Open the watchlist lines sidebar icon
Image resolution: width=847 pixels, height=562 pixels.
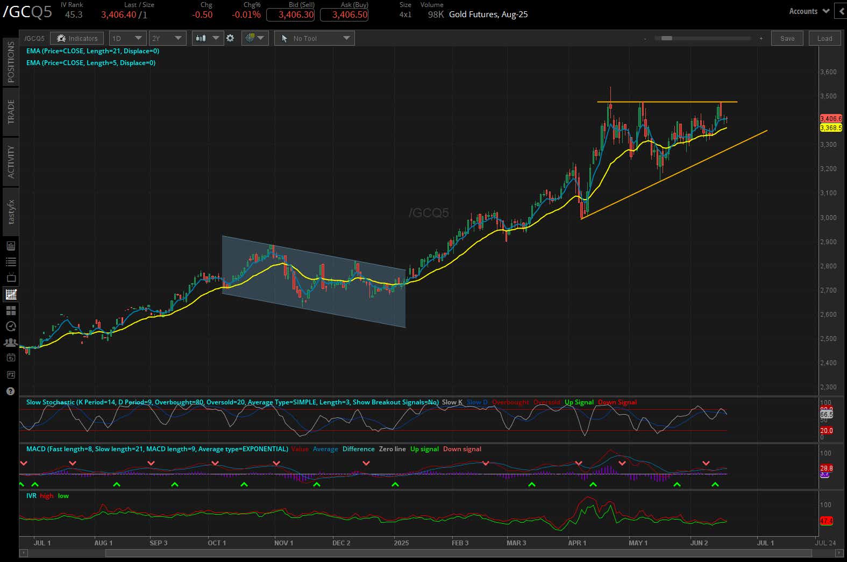[11, 262]
